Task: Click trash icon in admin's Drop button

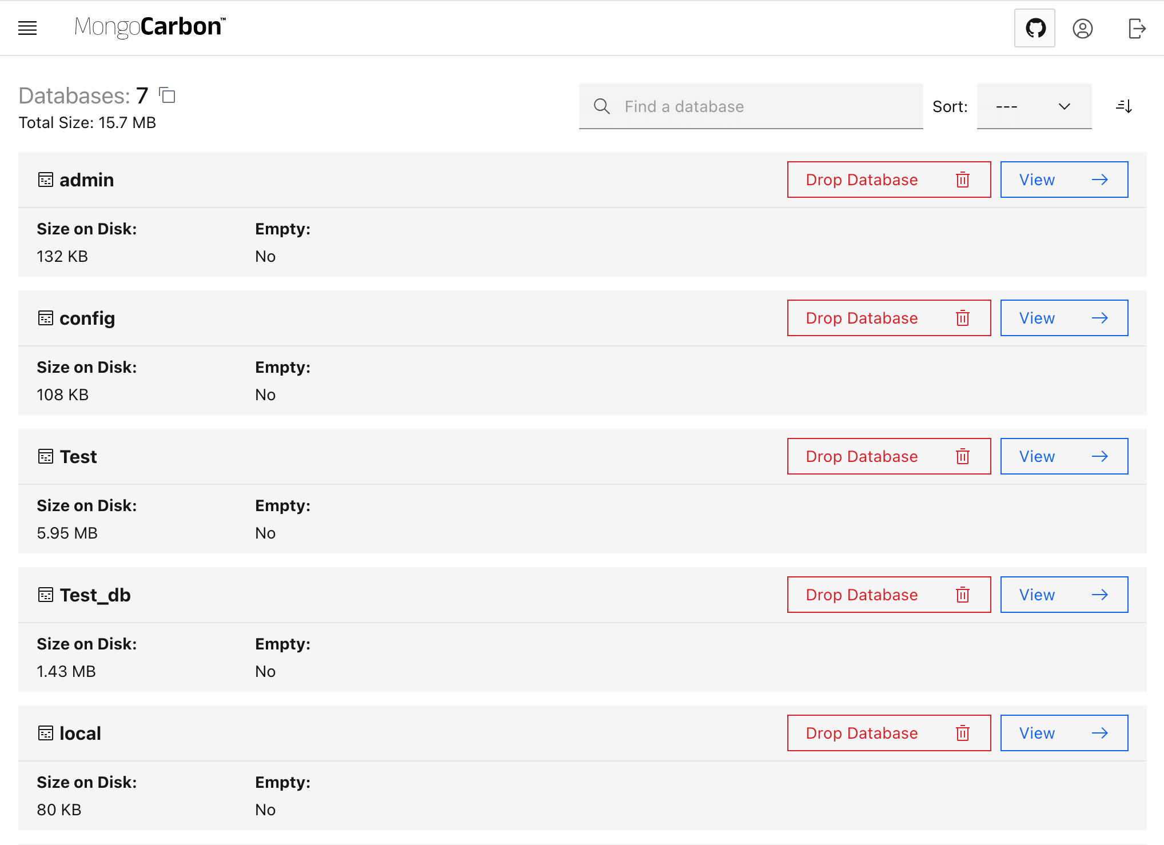Action: tap(963, 180)
